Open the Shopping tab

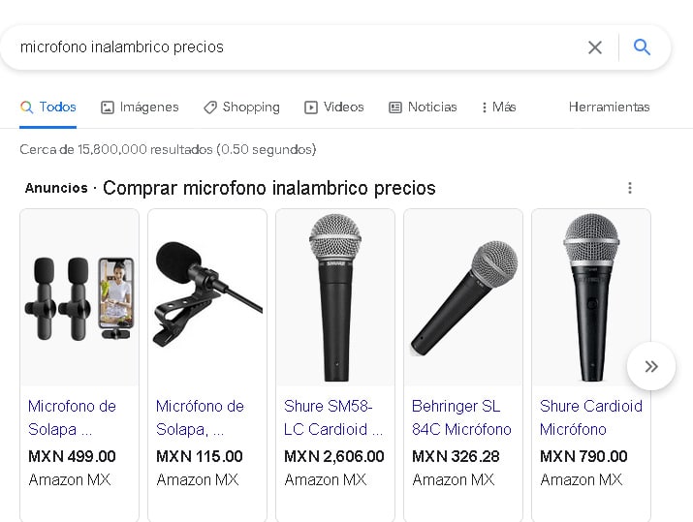pyautogui.click(x=241, y=107)
